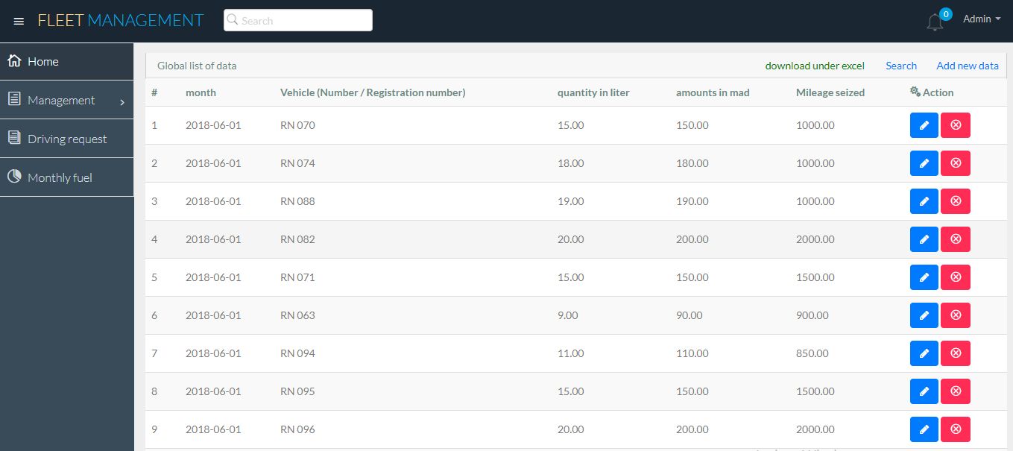This screenshot has height=451, width=1013.
Task: Click the gear icon next to Action header
Action: coord(915,91)
